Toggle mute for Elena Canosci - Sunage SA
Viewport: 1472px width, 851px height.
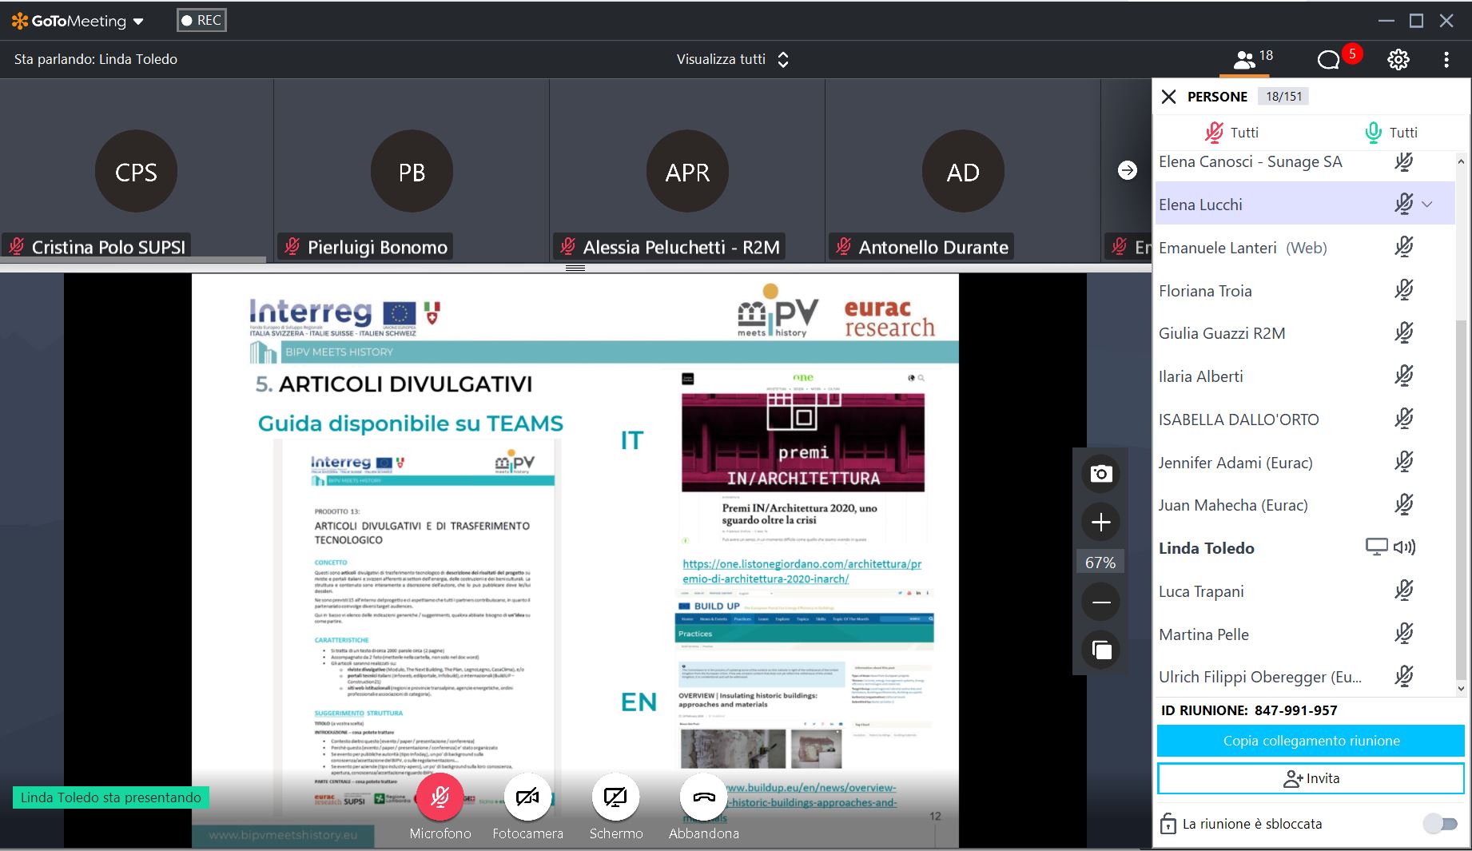pyautogui.click(x=1404, y=161)
